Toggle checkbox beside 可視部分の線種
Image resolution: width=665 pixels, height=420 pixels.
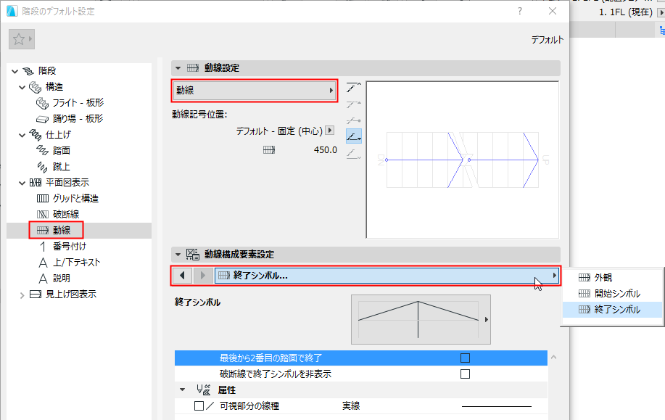pos(199,406)
